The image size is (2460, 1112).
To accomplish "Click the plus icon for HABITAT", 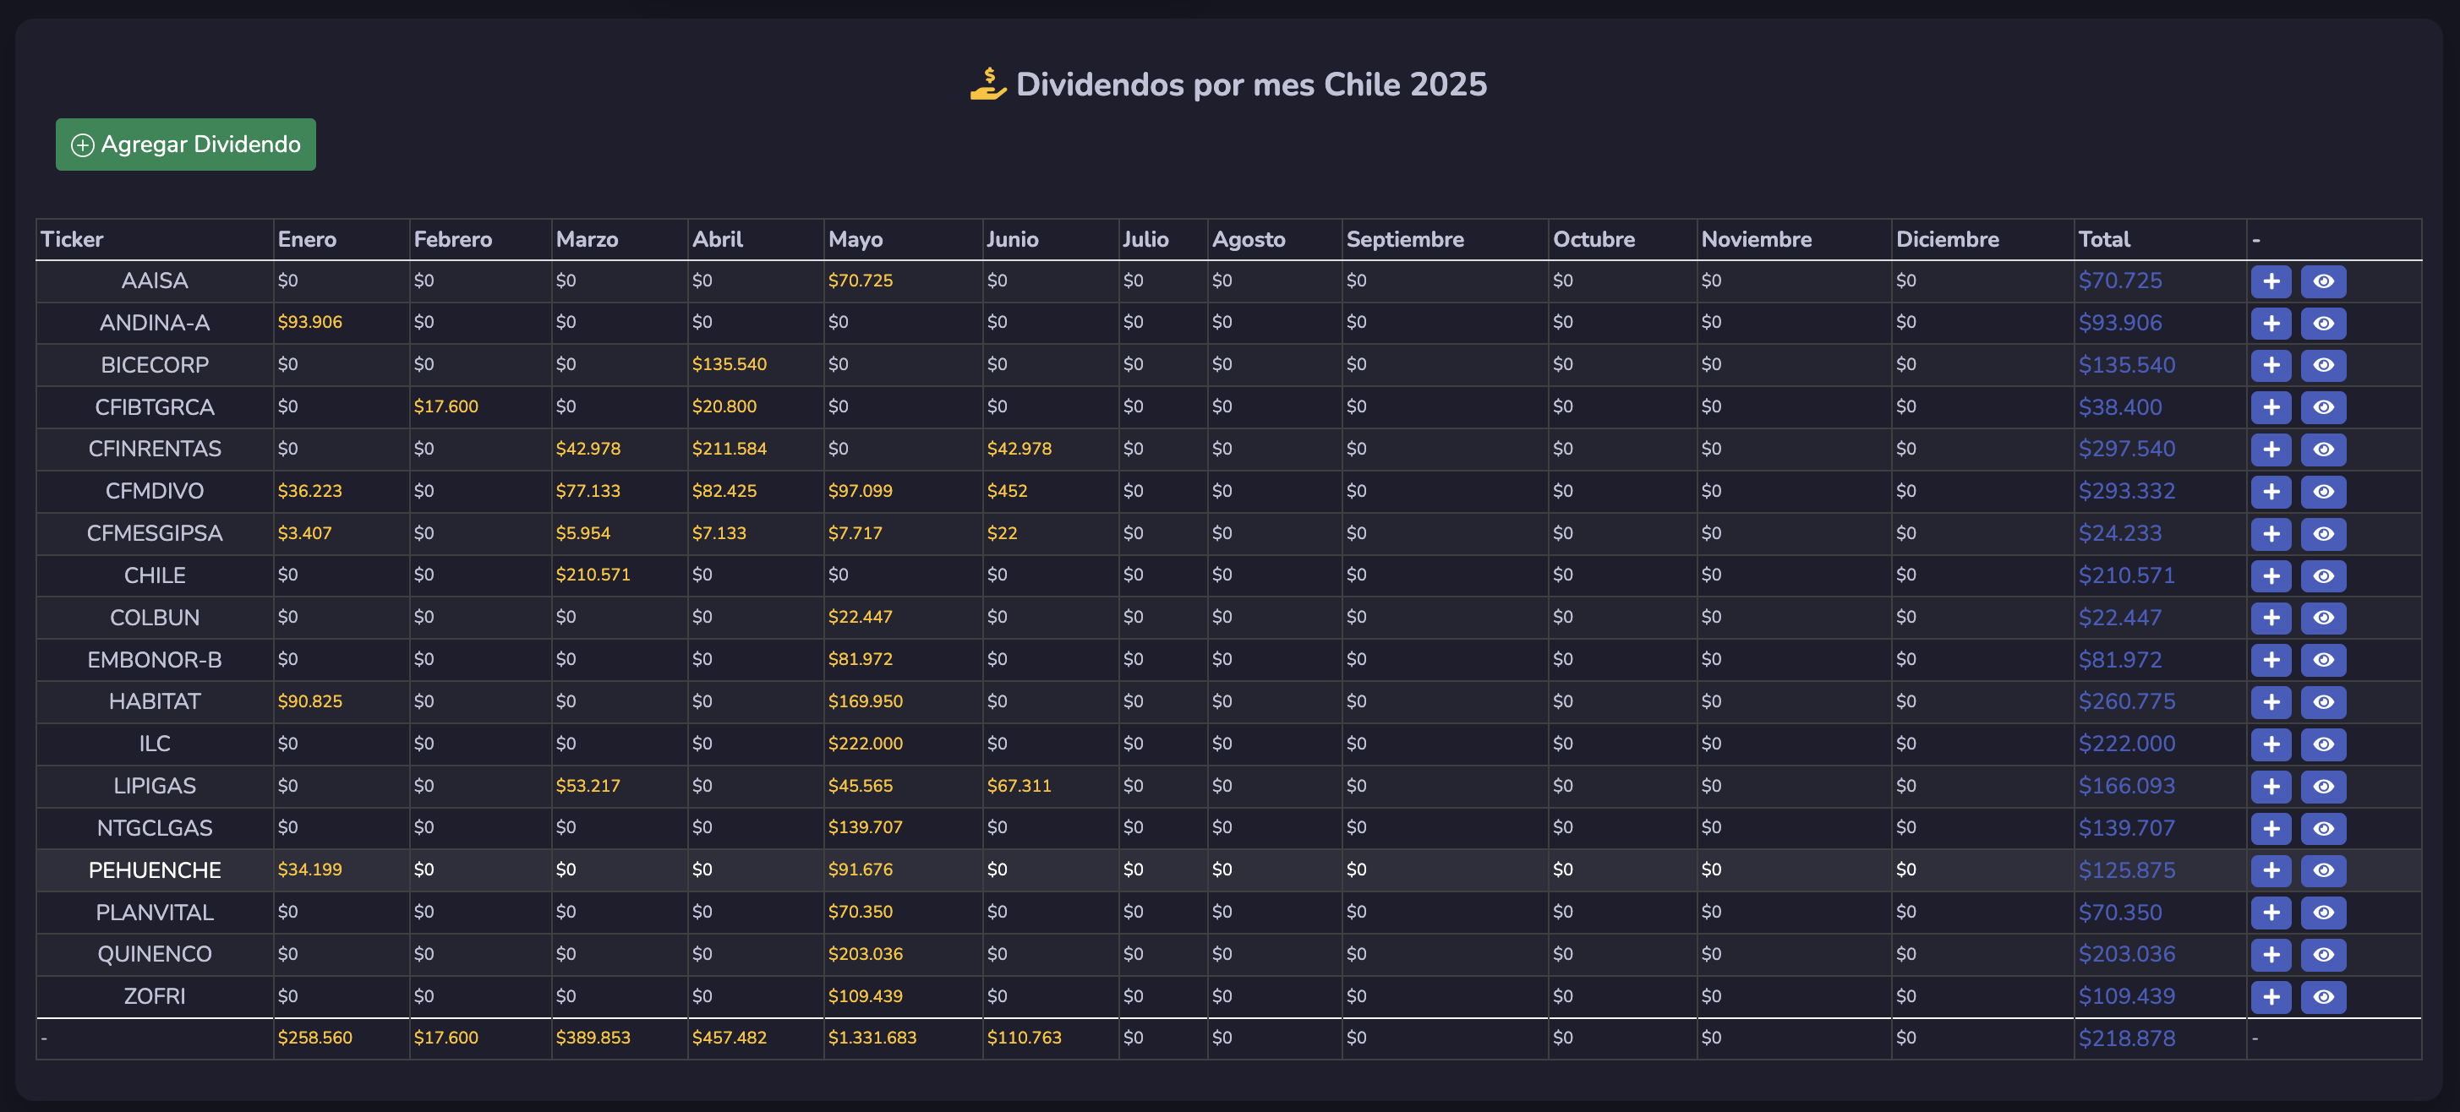I will (2270, 702).
